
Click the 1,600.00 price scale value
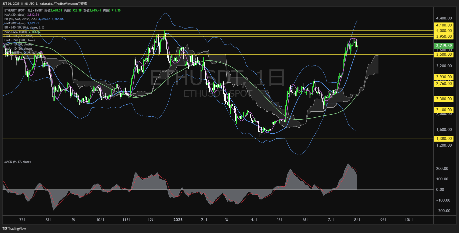tap(444, 130)
